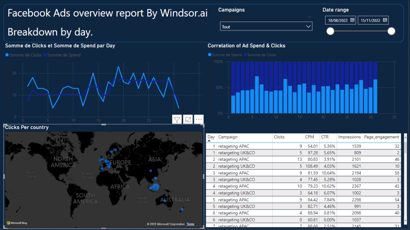Sort table by Impressions column header

(349, 137)
